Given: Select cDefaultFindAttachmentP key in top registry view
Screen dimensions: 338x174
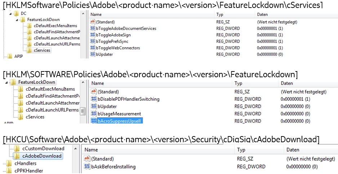Looking at the screenshot, I should pos(57,32).
